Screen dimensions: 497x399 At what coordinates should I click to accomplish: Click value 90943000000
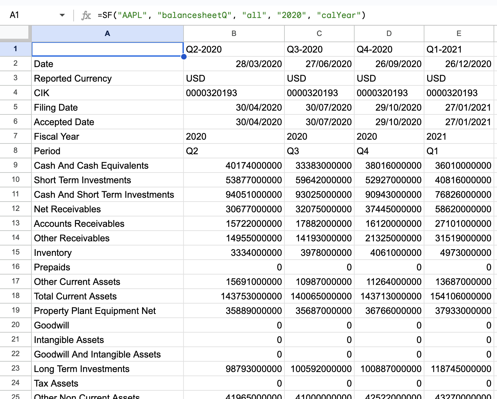(x=389, y=194)
